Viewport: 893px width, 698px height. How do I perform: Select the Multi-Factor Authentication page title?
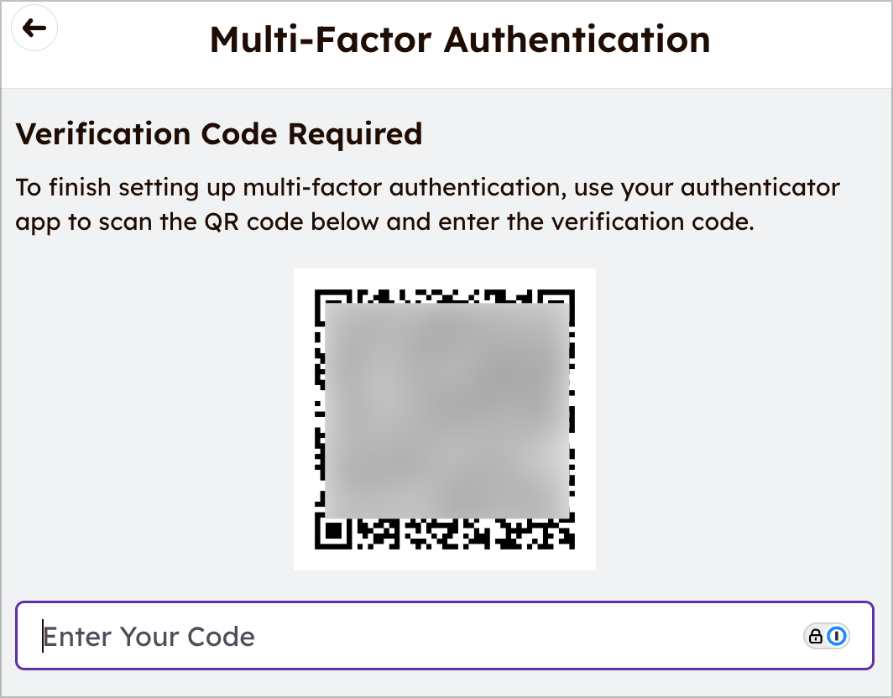click(460, 39)
